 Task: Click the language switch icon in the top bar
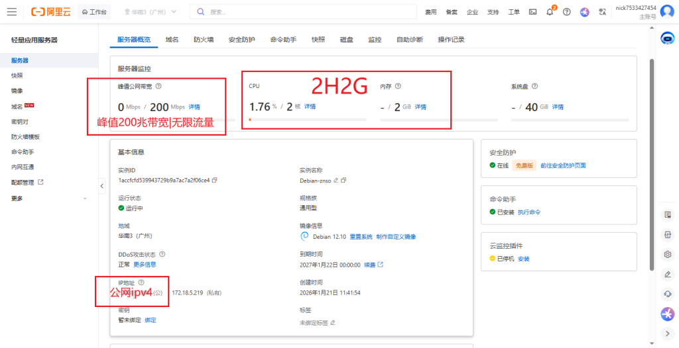602,12
